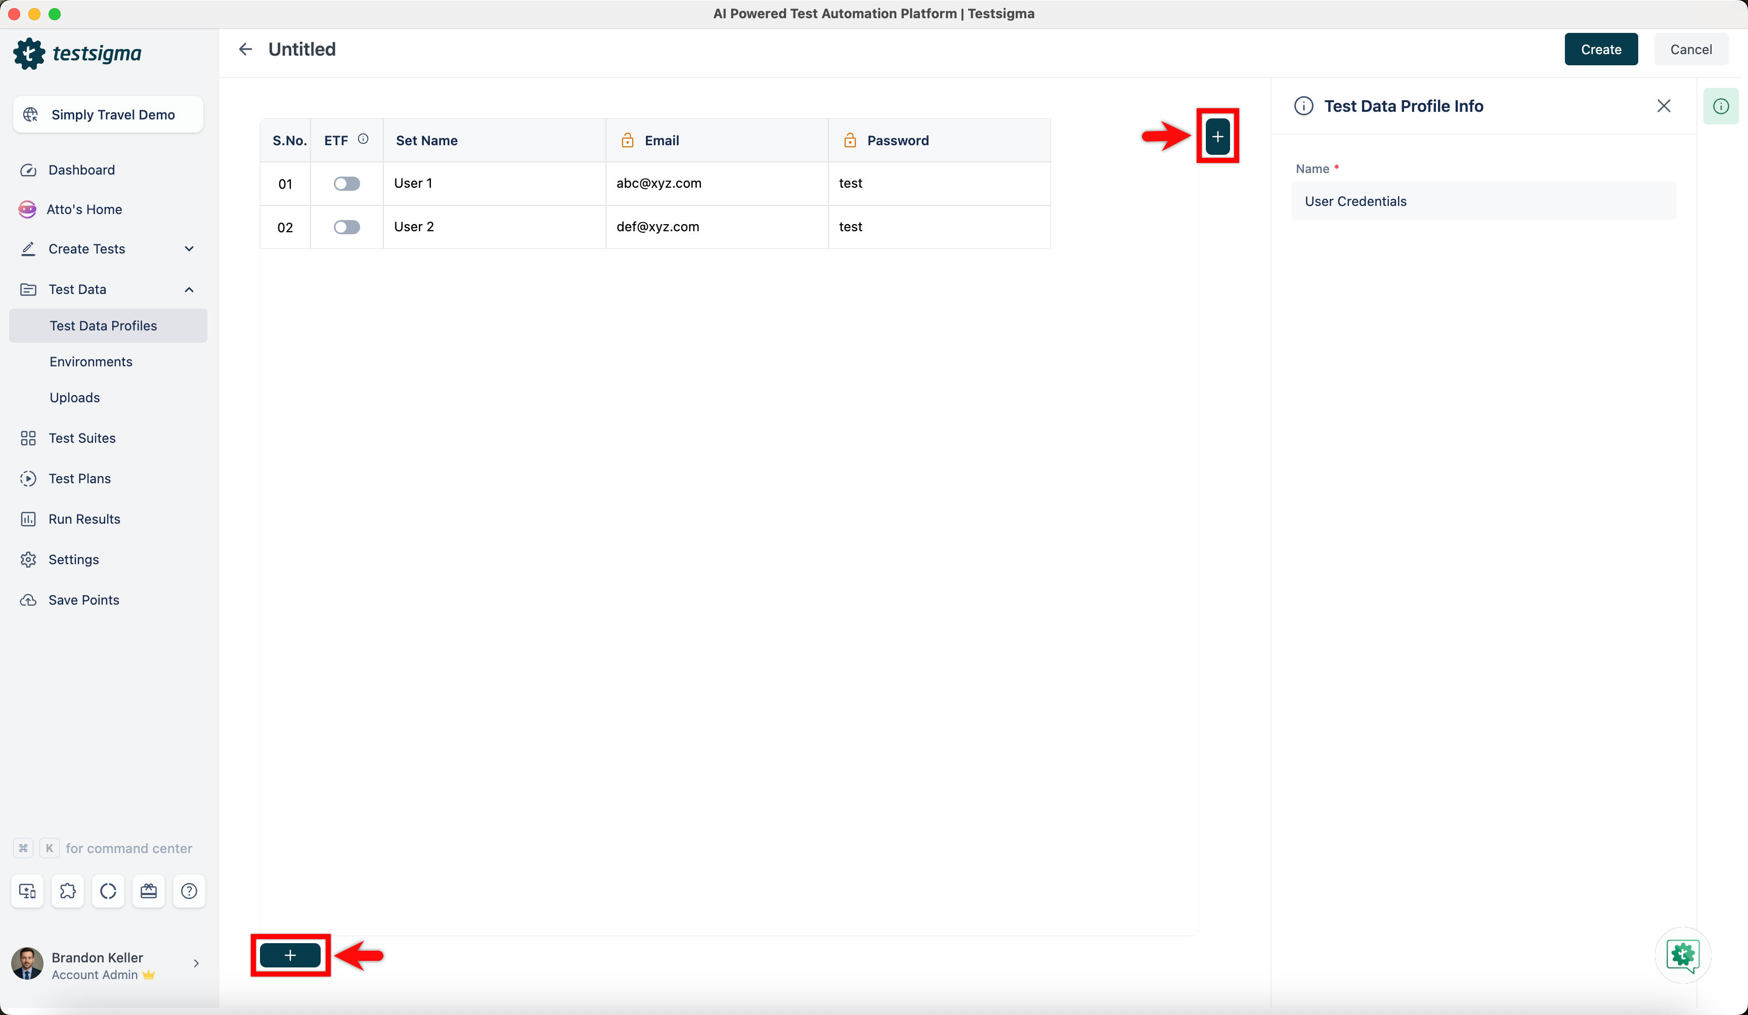Click the Create button
1748x1015 pixels.
[1600, 49]
